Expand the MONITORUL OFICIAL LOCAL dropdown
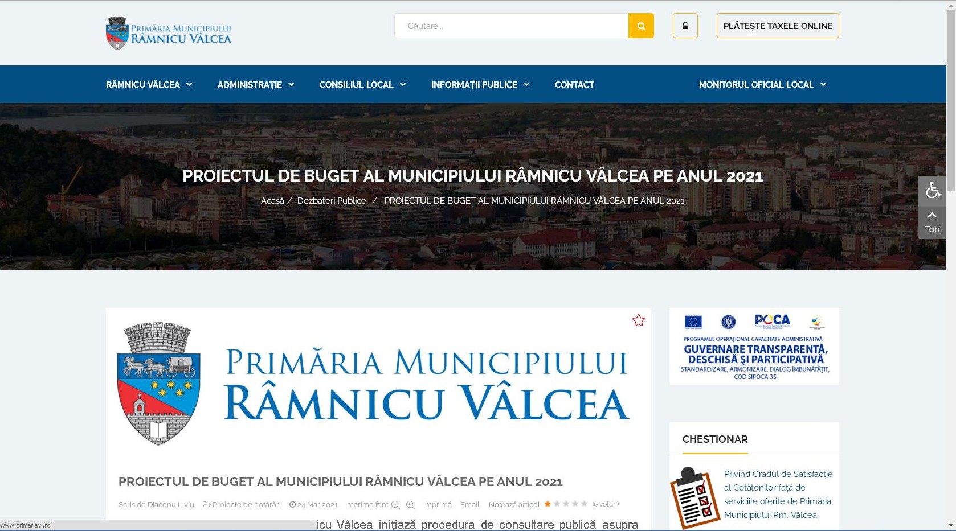 pos(762,84)
